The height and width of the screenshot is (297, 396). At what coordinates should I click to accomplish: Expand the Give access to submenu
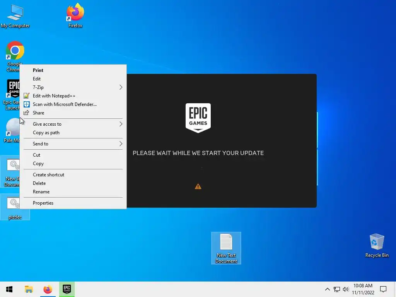tap(73, 124)
